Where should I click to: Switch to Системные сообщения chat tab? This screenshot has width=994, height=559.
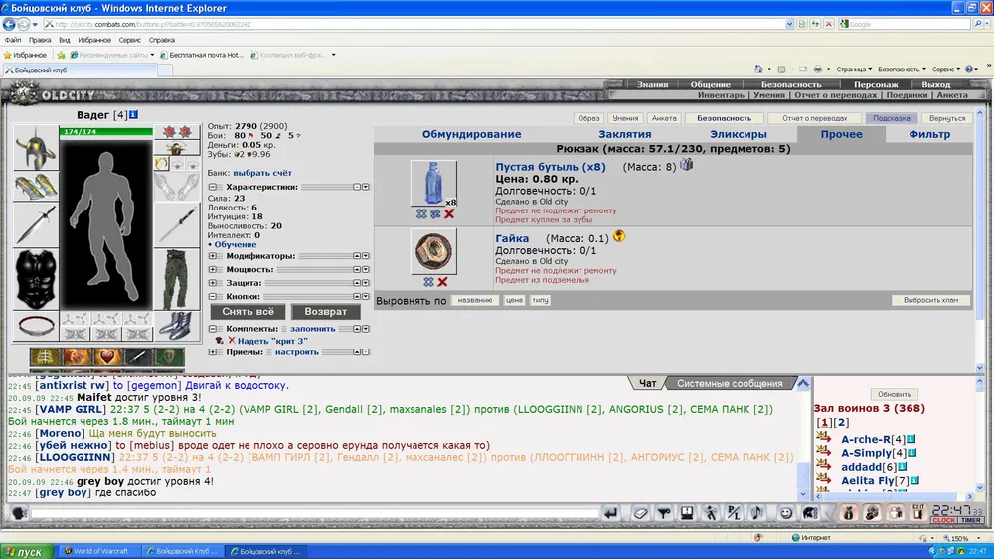point(730,383)
